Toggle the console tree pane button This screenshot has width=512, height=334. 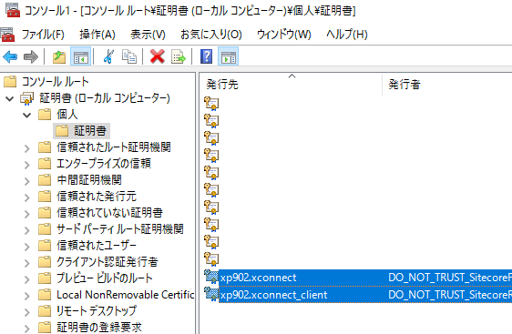pos(80,56)
